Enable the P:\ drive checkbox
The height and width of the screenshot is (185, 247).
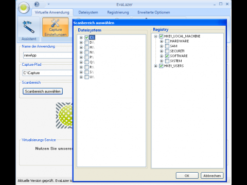click(86, 57)
